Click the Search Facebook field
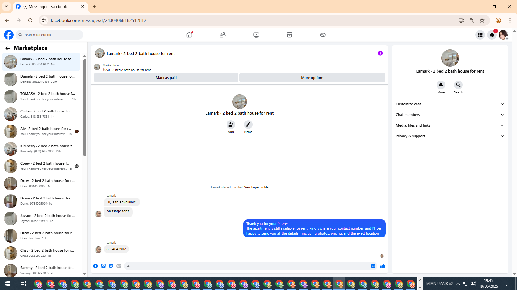 (x=49, y=35)
